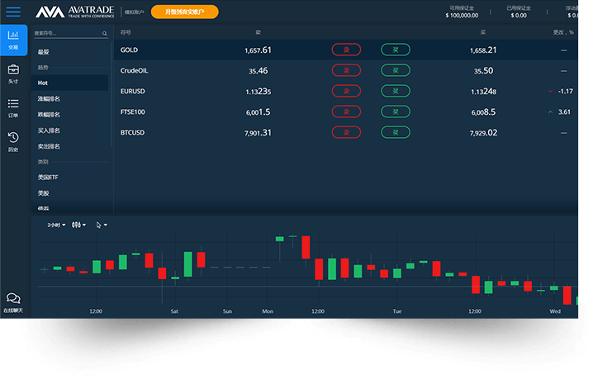Viewport: 593px width, 389px height.
Task: Open the hamburger menu icon
Action: coord(13,12)
